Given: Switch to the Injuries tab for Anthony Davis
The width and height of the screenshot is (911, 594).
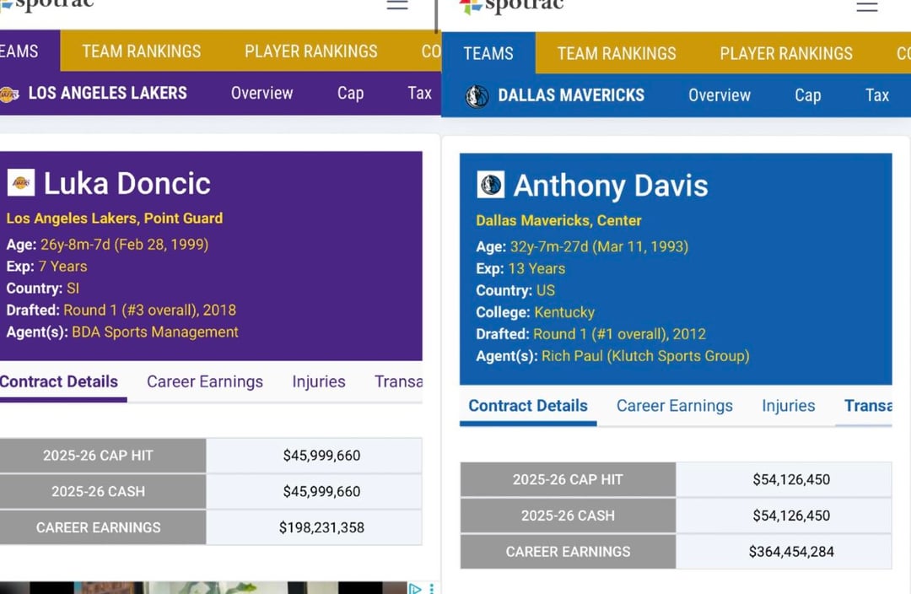Looking at the screenshot, I should pyautogui.click(x=788, y=406).
